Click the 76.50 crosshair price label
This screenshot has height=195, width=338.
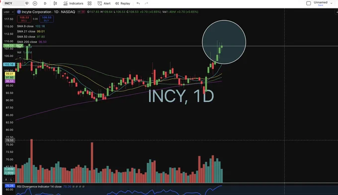coord(10,140)
